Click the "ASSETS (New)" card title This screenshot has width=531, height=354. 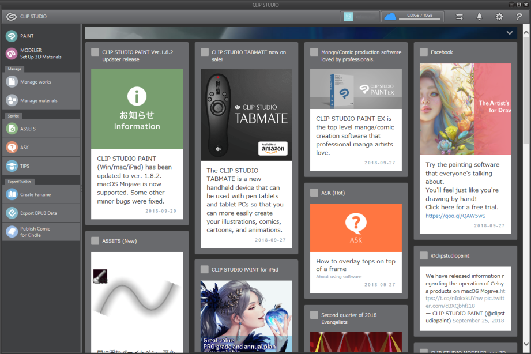[119, 241]
